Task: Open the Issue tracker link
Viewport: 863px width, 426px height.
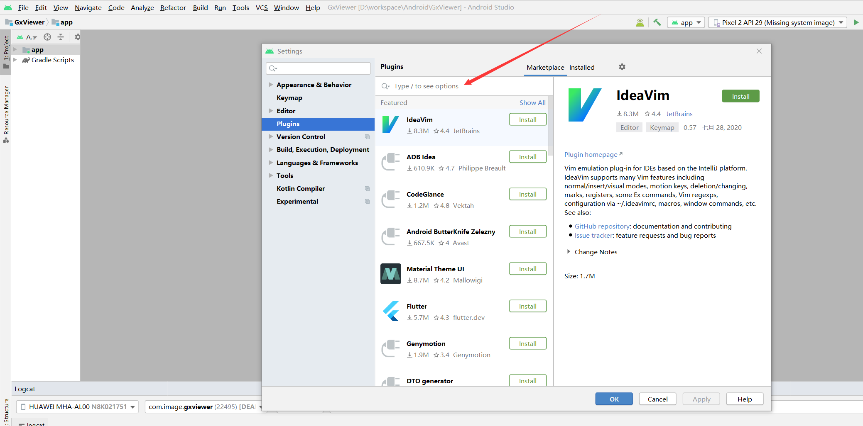Action: (593, 235)
